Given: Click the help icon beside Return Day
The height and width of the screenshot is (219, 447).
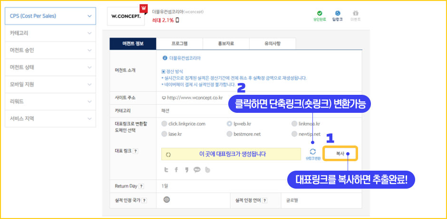Looking at the screenshot, I should tap(141, 186).
